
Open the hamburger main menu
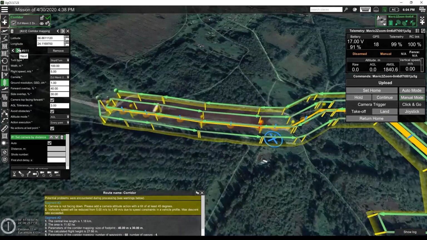point(4,9)
